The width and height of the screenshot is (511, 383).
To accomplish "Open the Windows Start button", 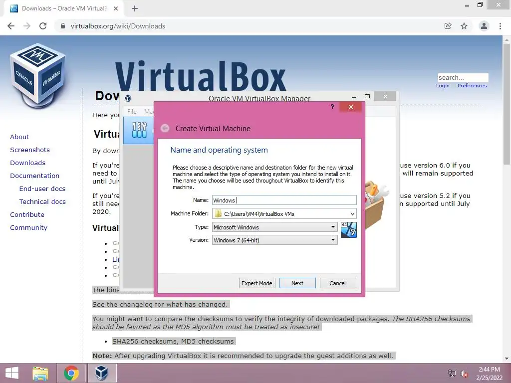I will [x=12, y=373].
